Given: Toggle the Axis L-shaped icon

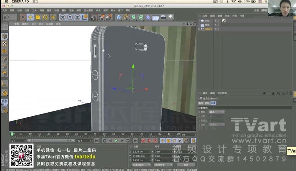Looking at the screenshot, I should [x=5, y=83].
